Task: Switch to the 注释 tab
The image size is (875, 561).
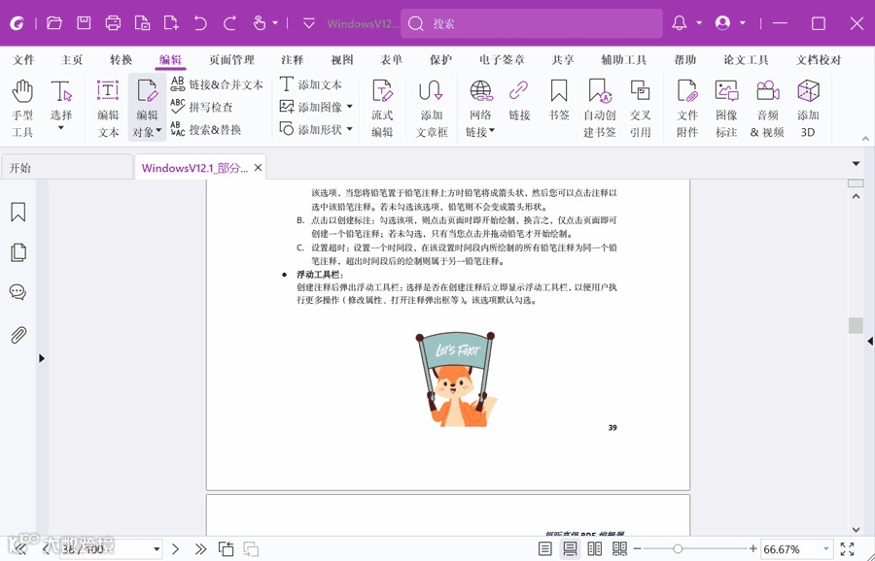Action: (x=293, y=59)
